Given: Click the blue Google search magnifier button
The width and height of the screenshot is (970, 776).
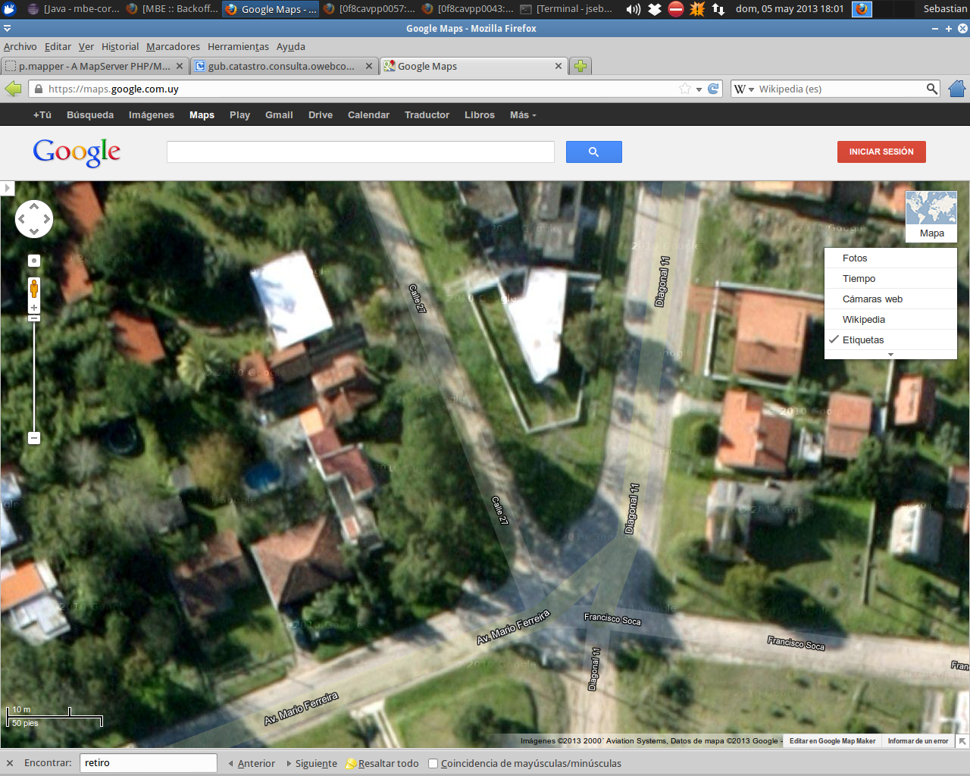Looking at the screenshot, I should (593, 152).
